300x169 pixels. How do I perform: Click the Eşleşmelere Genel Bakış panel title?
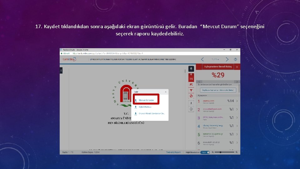click(218, 67)
